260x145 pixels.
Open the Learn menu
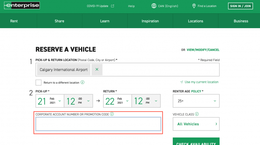105,21
